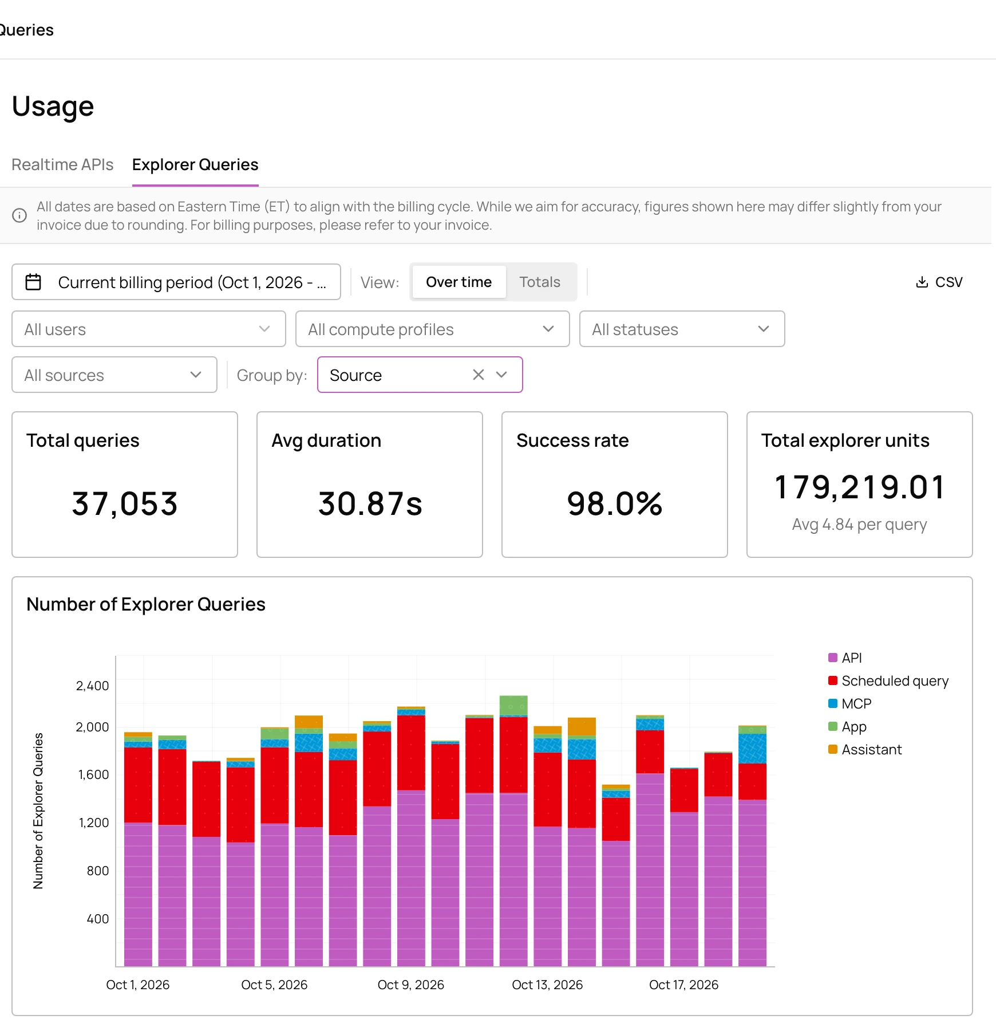Open the All users dropdown

tap(149, 329)
